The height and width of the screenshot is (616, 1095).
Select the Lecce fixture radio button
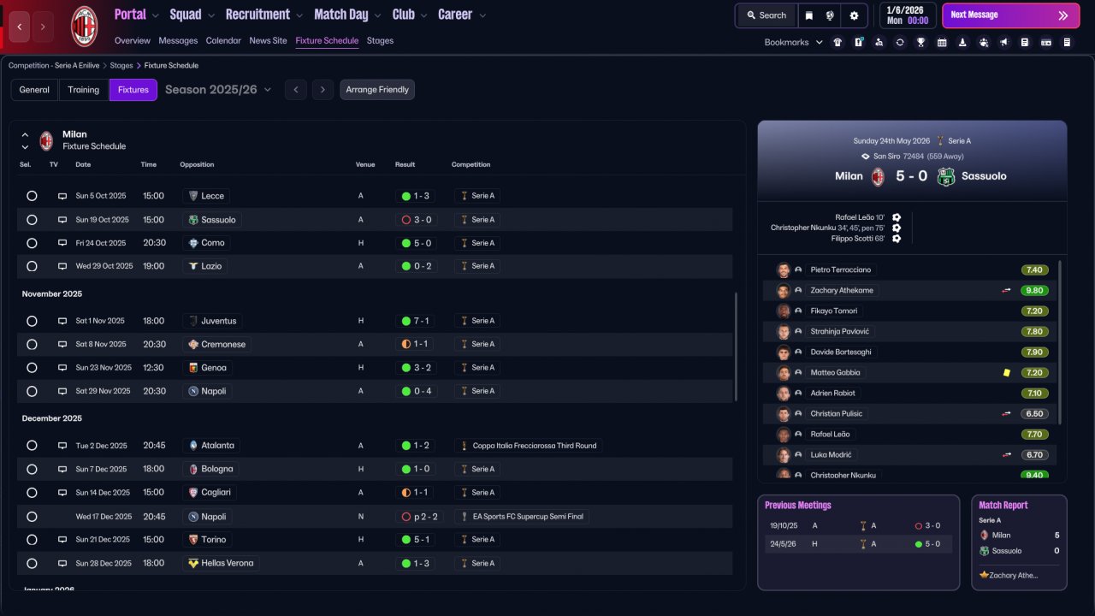(x=32, y=196)
